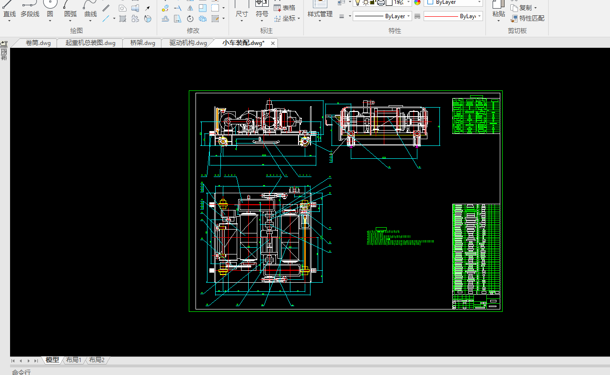
Task: Click the 特性匹配 match properties tool
Action: [x=528, y=19]
